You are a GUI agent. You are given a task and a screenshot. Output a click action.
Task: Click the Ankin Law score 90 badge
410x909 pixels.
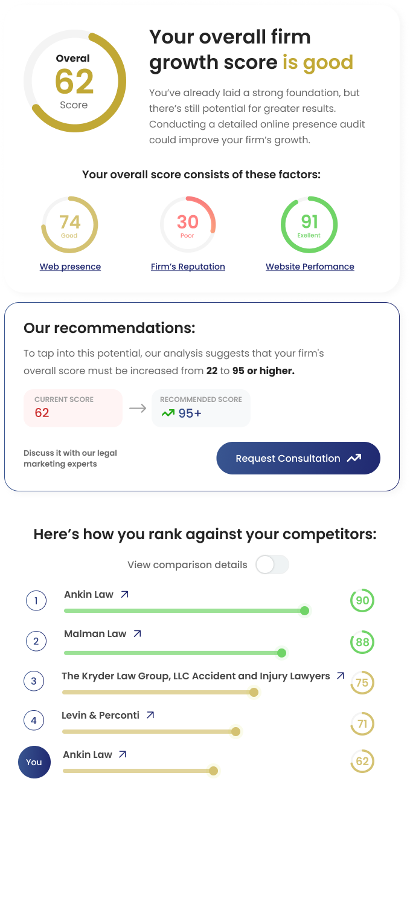(x=362, y=601)
